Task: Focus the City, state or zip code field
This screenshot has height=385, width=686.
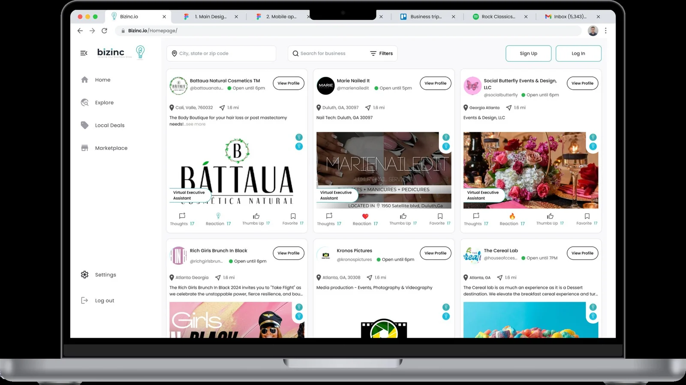Action: point(221,54)
